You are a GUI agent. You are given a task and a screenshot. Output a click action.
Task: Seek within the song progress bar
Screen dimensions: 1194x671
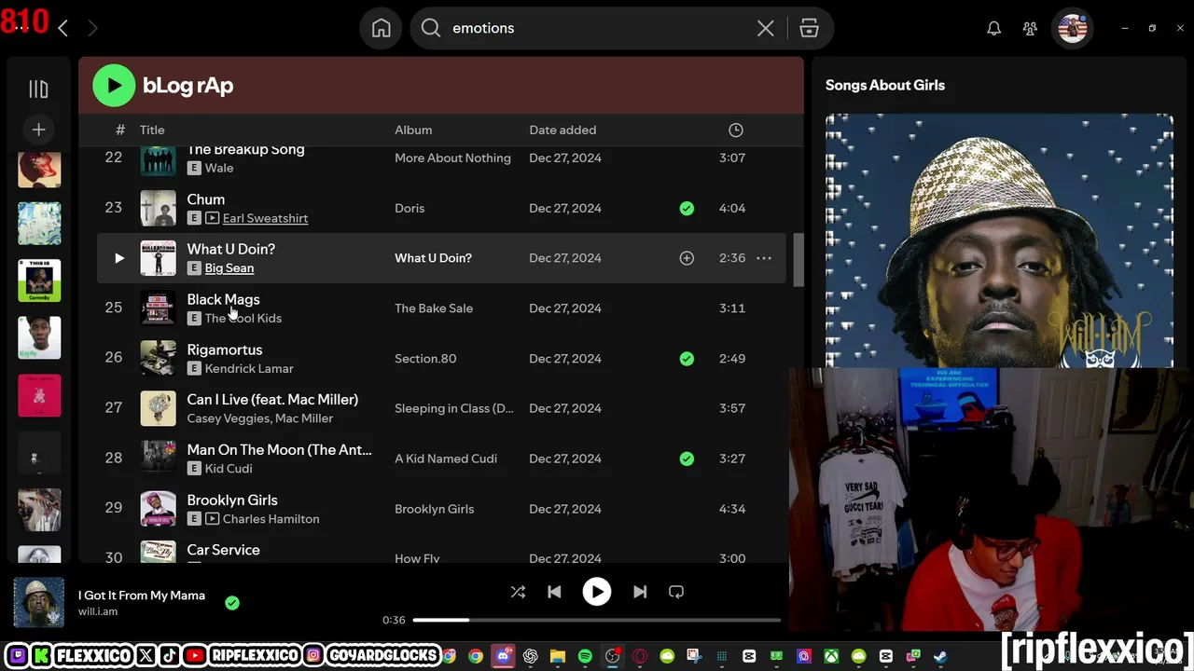click(597, 620)
